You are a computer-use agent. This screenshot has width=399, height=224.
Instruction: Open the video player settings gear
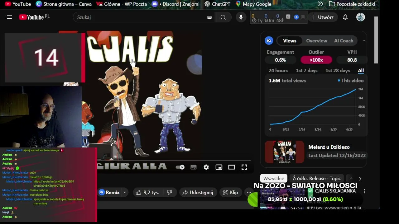point(206,167)
